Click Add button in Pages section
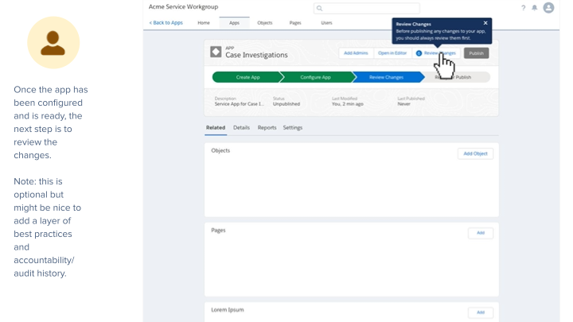Image resolution: width=573 pixels, height=322 pixels. tap(480, 233)
